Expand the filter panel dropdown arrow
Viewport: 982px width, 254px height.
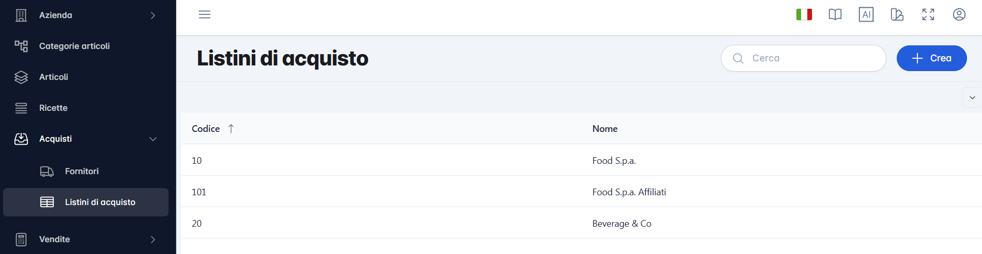pyautogui.click(x=972, y=97)
